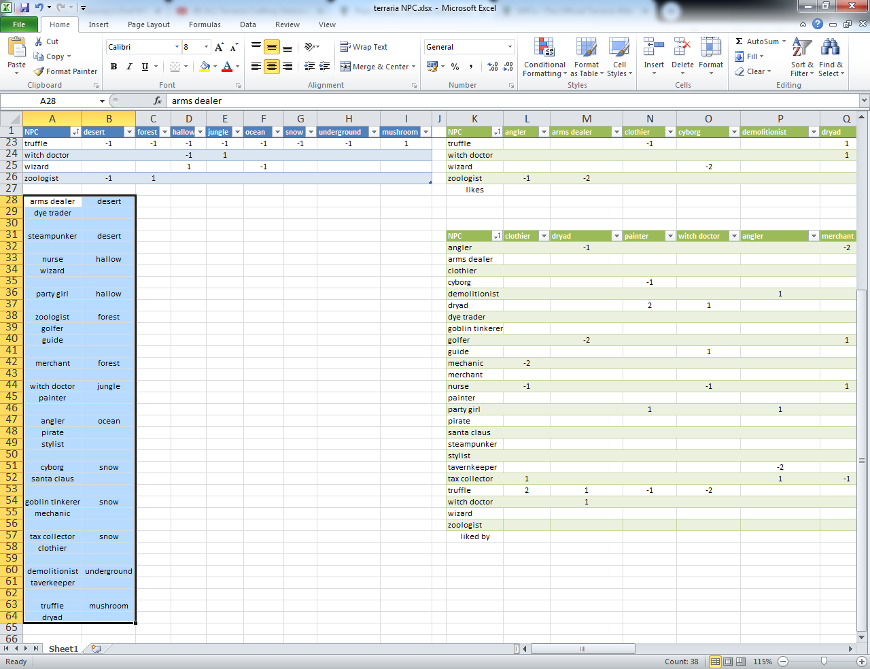Click the Font Color red swatch
The image size is (870, 669).
click(x=227, y=67)
